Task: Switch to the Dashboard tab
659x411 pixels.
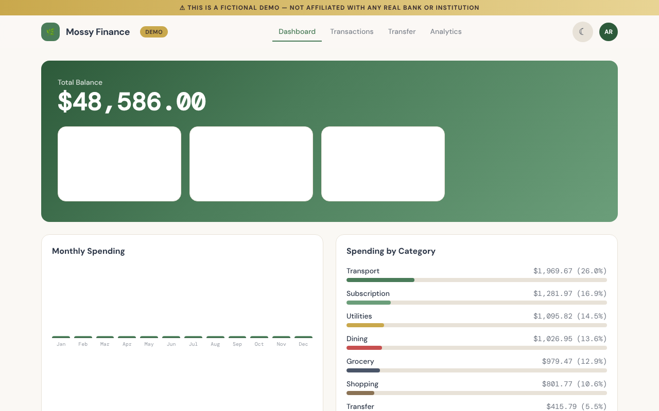Action: click(297, 32)
